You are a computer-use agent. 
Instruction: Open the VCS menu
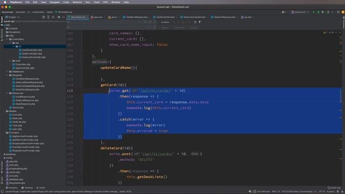point(106,2)
